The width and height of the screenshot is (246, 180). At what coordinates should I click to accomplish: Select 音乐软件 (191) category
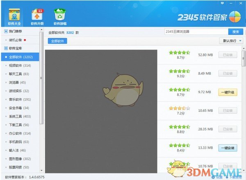(20, 99)
